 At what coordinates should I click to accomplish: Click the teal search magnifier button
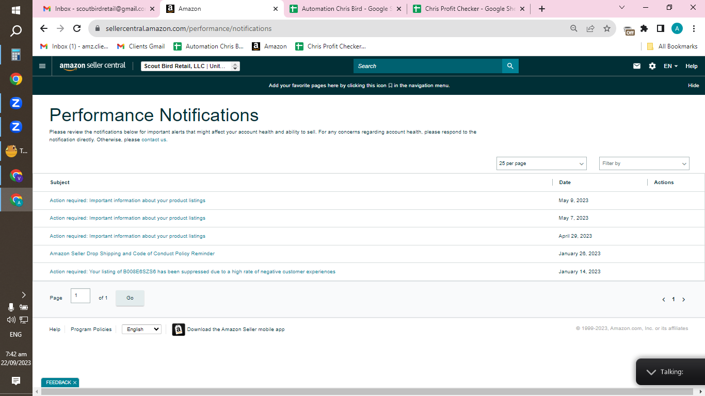tap(510, 66)
